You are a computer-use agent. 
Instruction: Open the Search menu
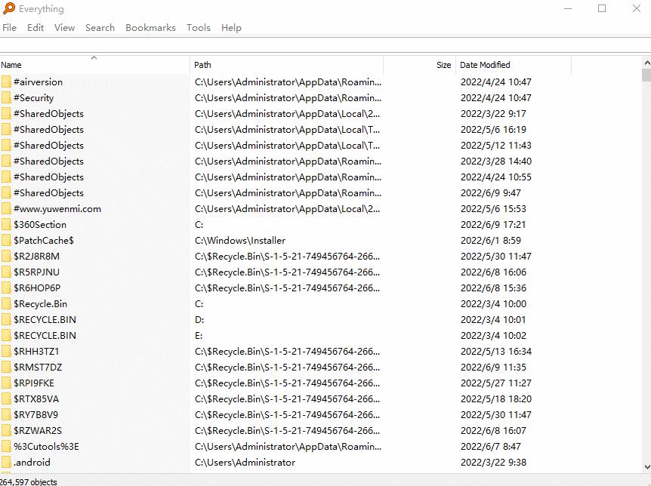pyautogui.click(x=100, y=28)
